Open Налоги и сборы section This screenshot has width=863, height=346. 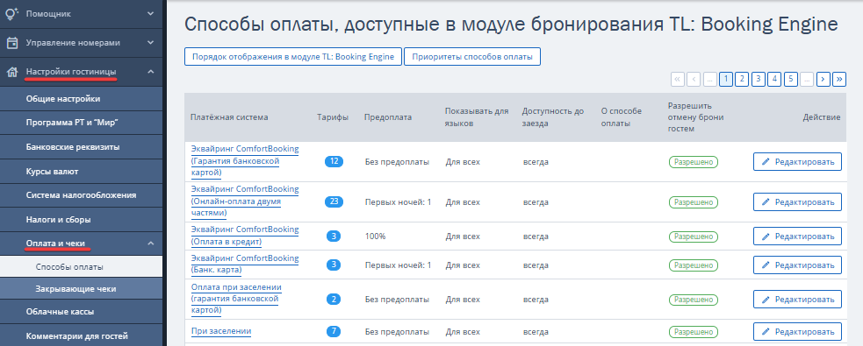82,220
